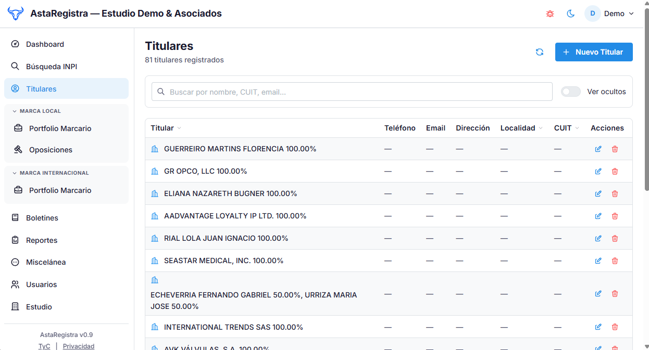Click building icon beside INTERNATIONAL TRENDS SAS
This screenshot has width=649, height=350.
(x=154, y=327)
